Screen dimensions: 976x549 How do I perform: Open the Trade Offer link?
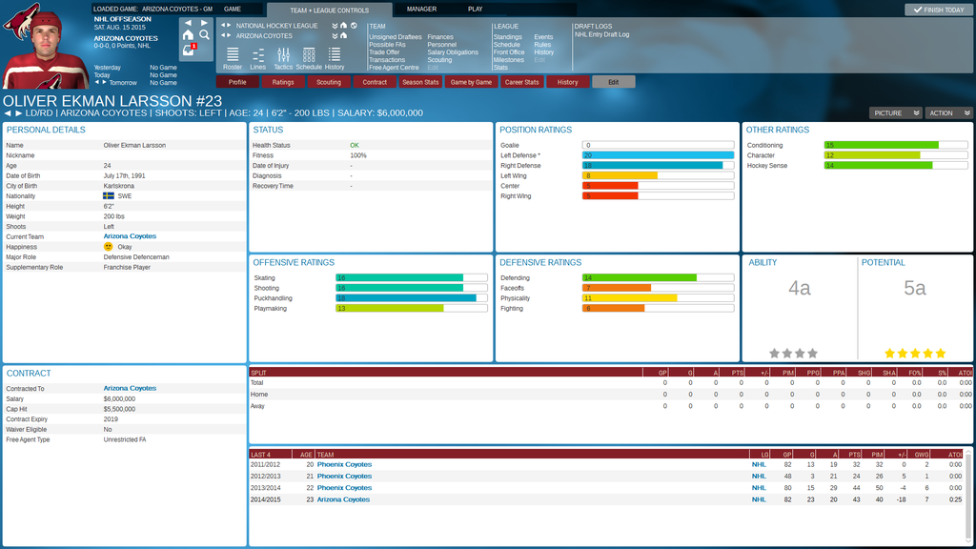pos(385,52)
